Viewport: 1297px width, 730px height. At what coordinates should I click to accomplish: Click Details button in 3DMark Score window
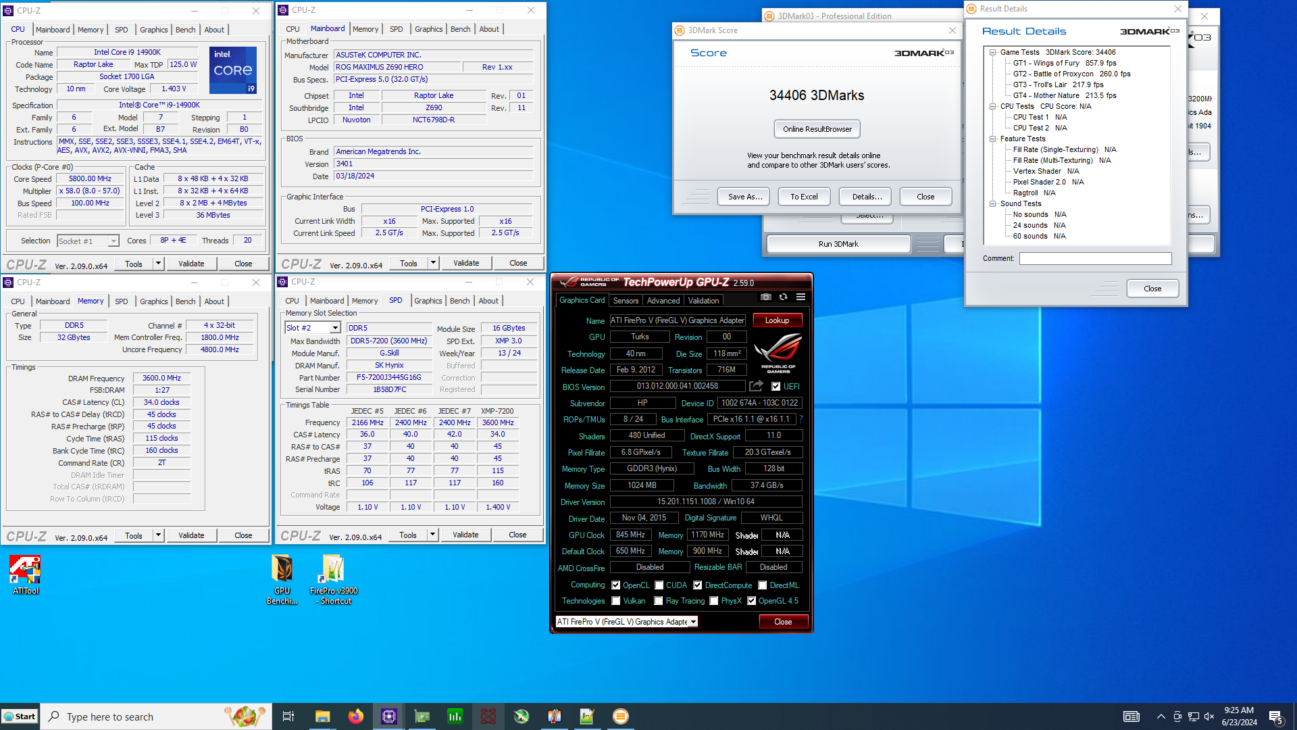[x=867, y=197]
